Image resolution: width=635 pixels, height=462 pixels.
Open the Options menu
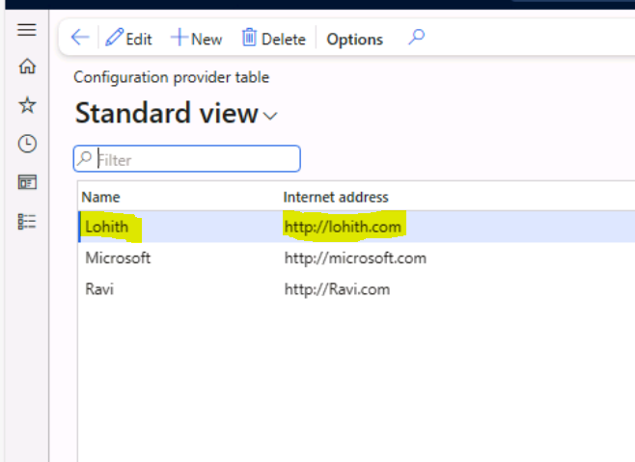pyautogui.click(x=355, y=40)
